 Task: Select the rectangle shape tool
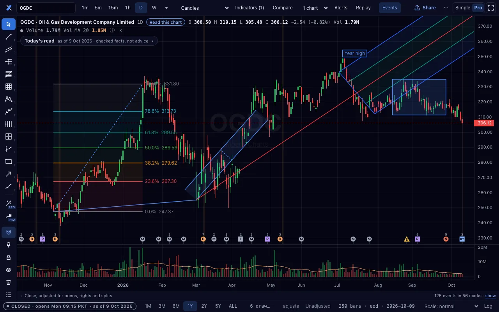click(9, 161)
